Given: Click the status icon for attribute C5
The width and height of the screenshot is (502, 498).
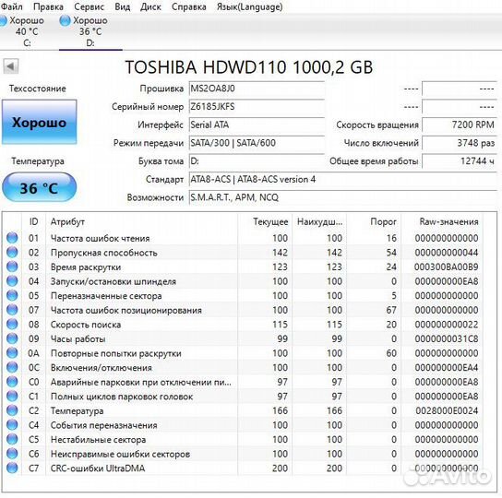Looking at the screenshot, I should pyautogui.click(x=12, y=439).
